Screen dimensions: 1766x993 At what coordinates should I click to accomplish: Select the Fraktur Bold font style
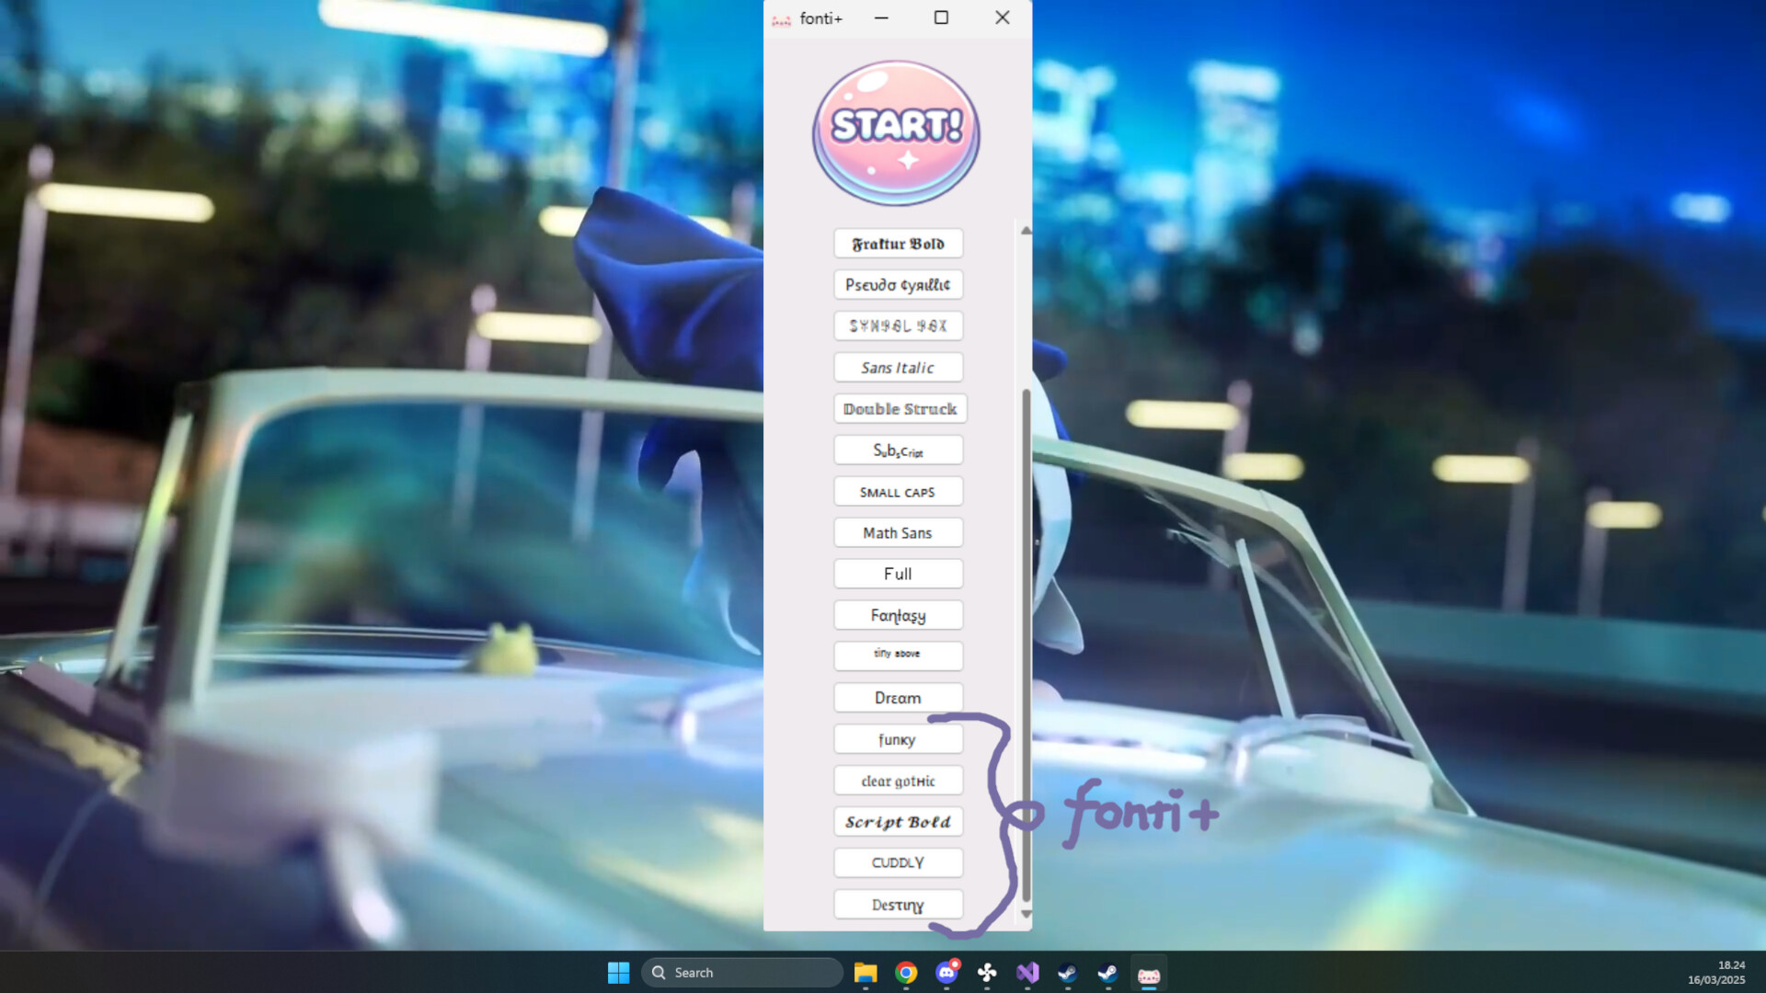898,243
